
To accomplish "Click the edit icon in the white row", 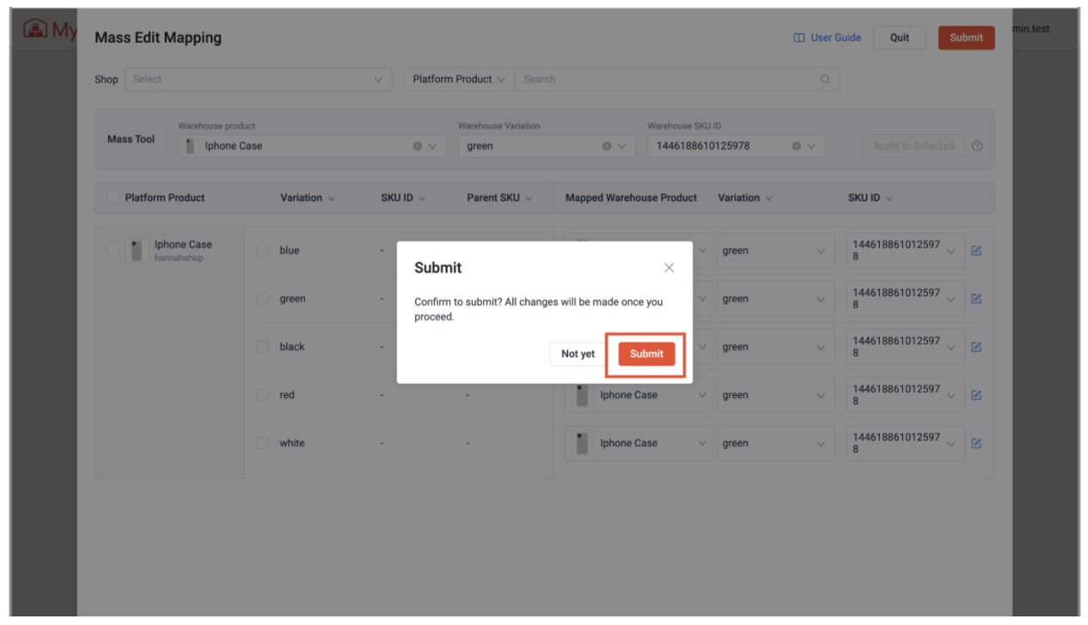I will (976, 443).
